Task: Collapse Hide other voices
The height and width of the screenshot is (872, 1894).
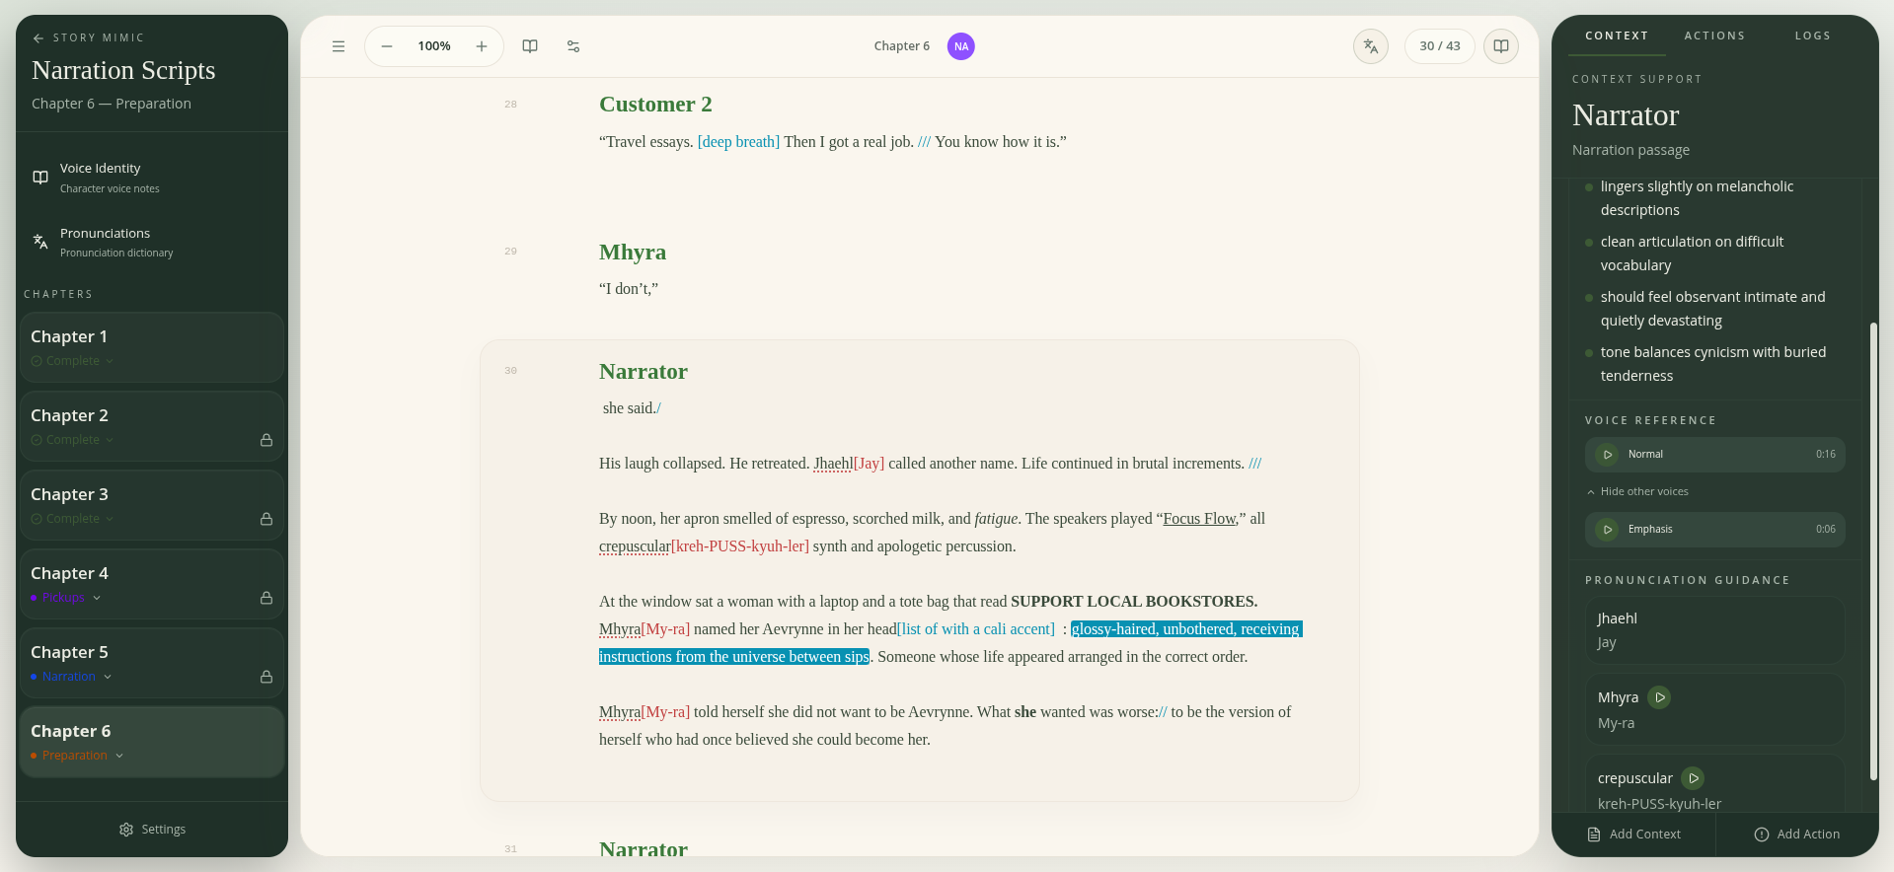Action: coord(1637,491)
